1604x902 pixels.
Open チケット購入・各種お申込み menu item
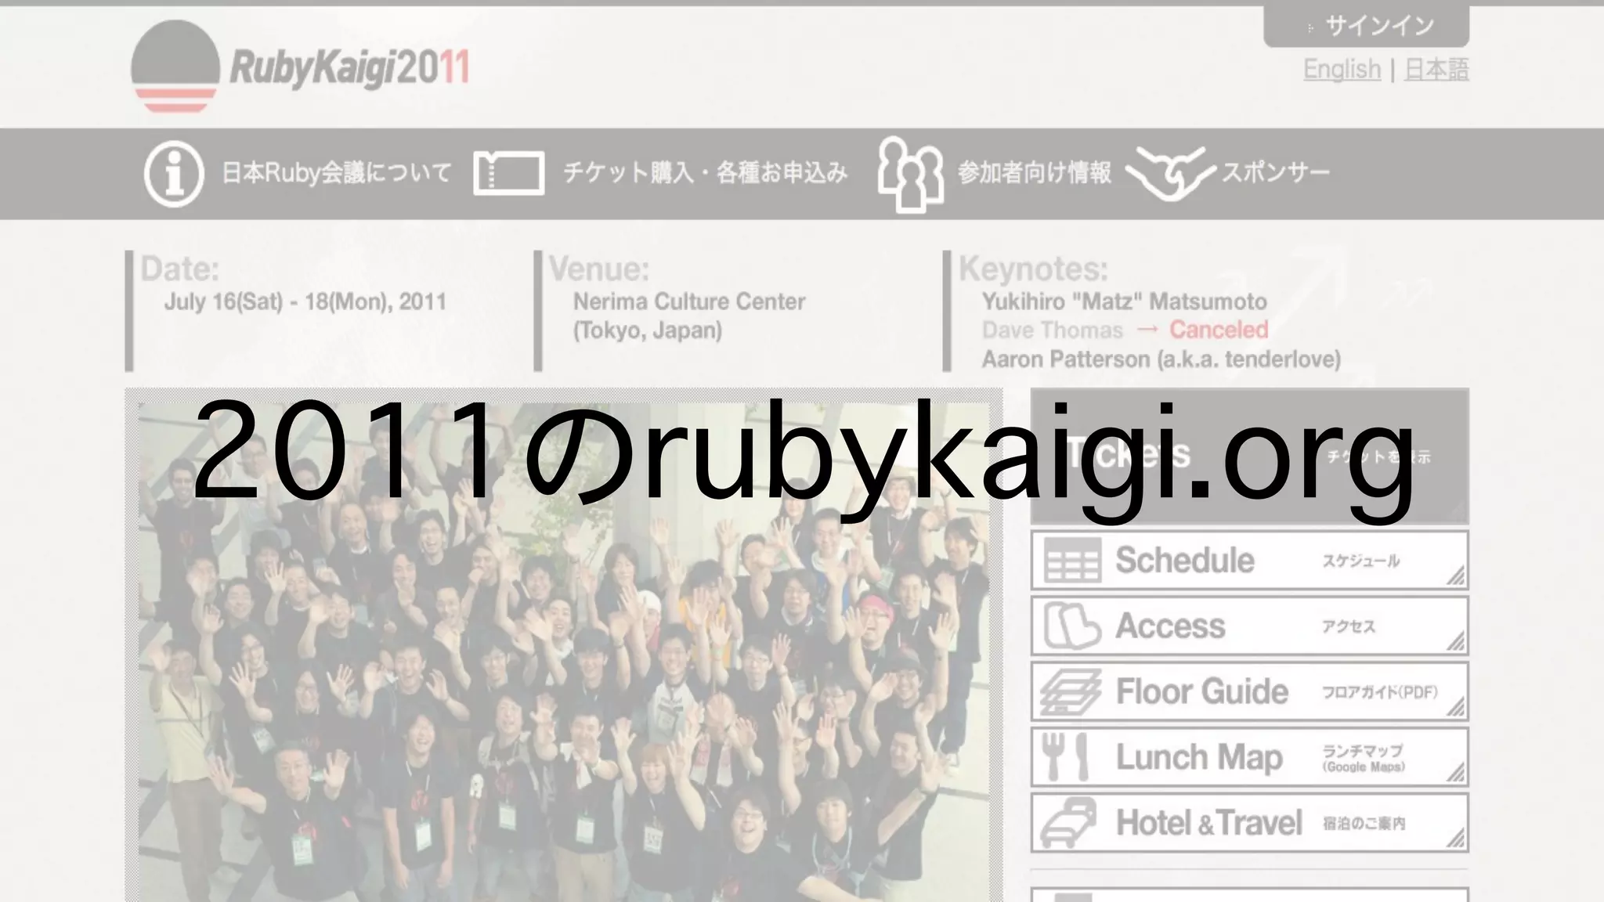pyautogui.click(x=705, y=173)
